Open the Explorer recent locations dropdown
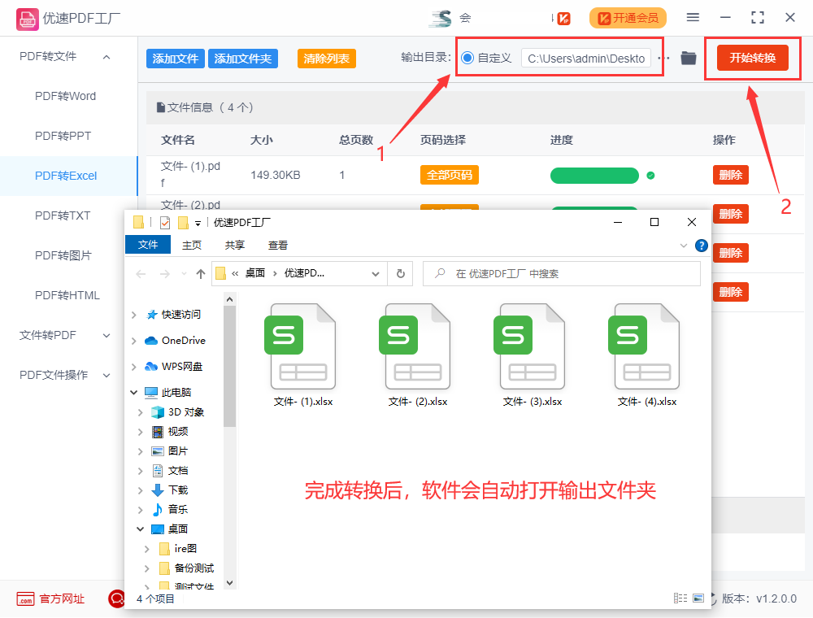The height and width of the screenshot is (618, 813). click(184, 274)
